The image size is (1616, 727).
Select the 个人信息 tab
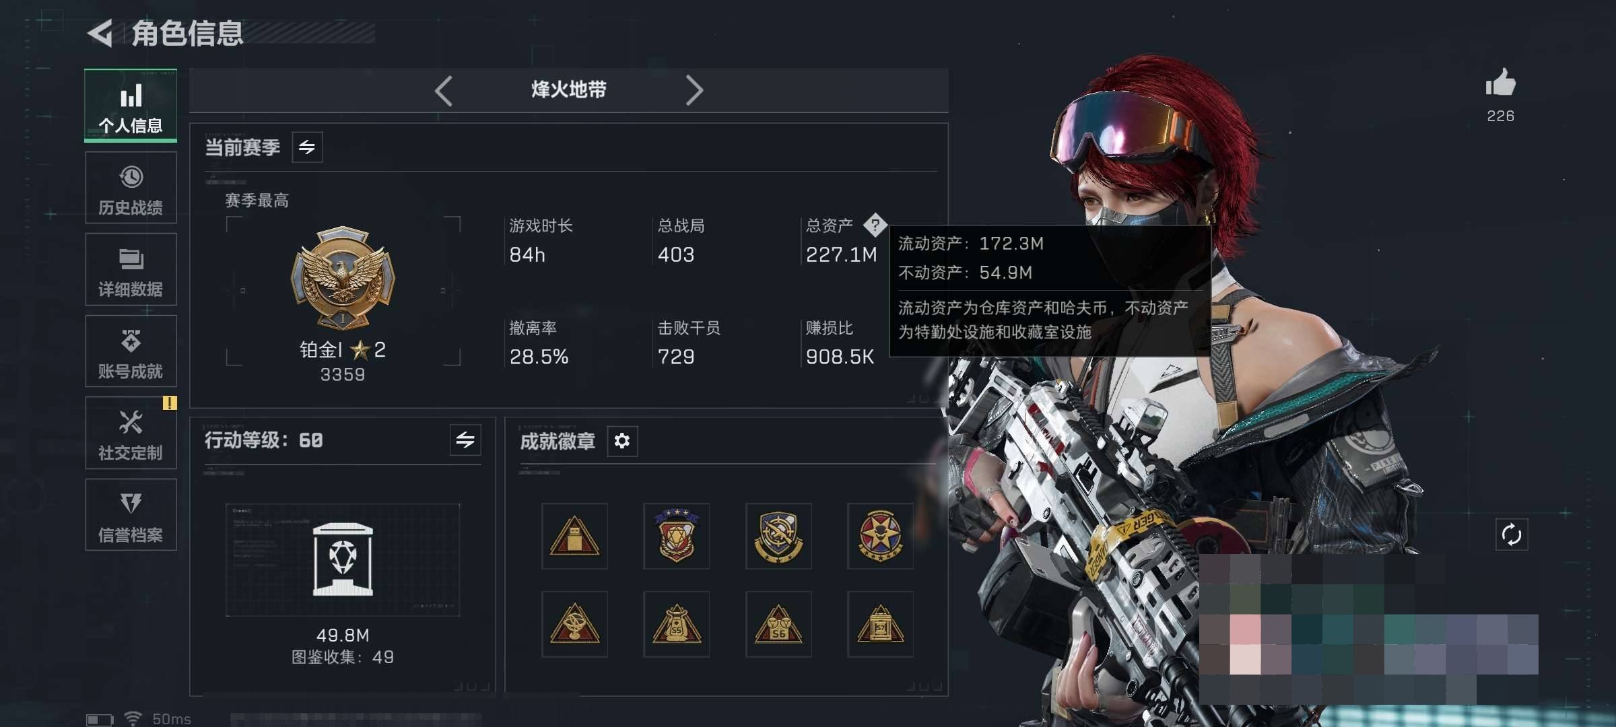(x=131, y=106)
